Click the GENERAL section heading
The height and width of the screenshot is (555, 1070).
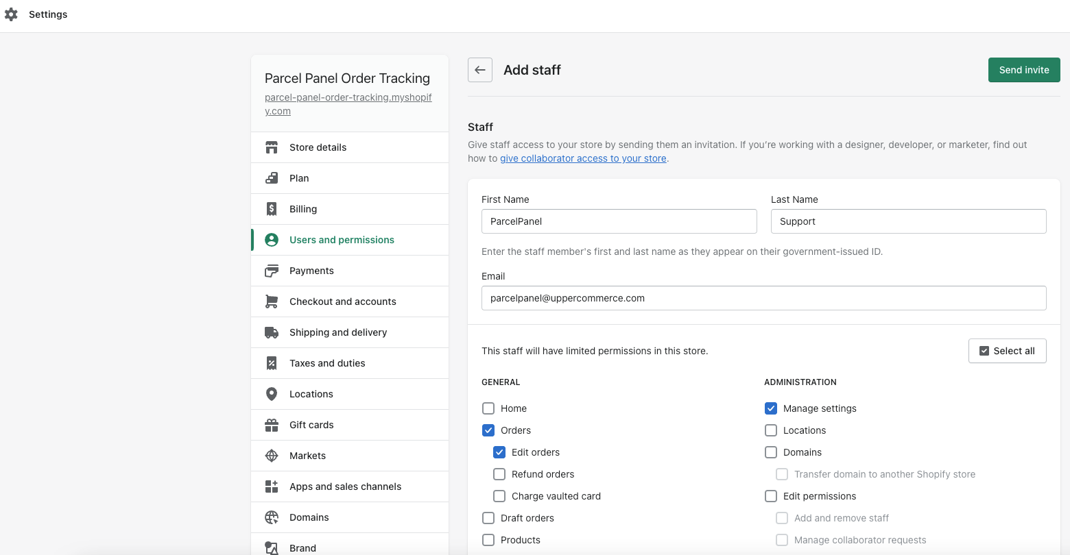click(x=501, y=382)
